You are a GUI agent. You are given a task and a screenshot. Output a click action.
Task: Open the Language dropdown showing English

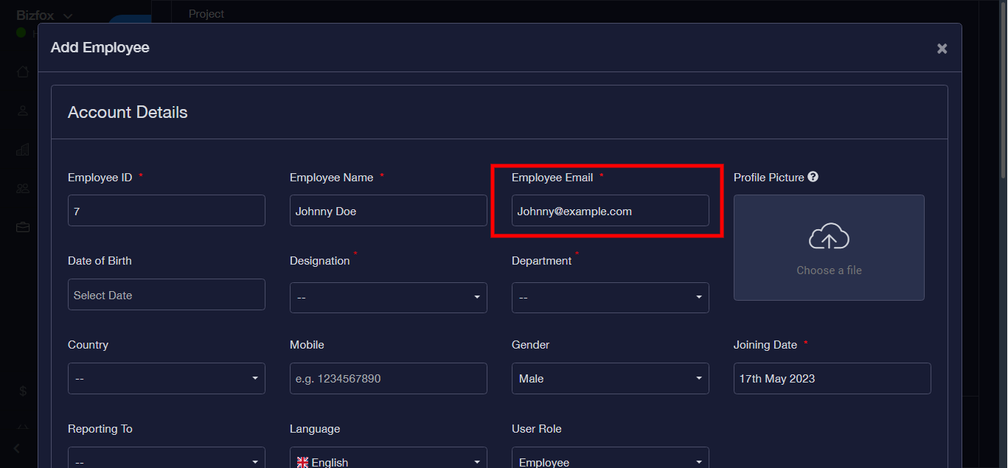pos(388,461)
